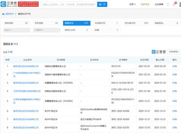Select the 信息安全管理体系认证 cell in row 1
Image resolution: width=181 pixels, height=133 pixels.
coord(55,66)
